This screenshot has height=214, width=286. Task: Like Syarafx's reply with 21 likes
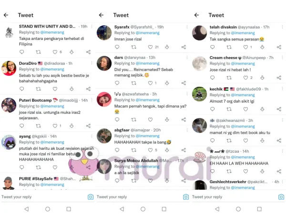150,47
